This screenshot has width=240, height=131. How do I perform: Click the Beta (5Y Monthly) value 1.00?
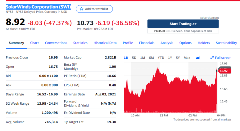click(x=112, y=67)
